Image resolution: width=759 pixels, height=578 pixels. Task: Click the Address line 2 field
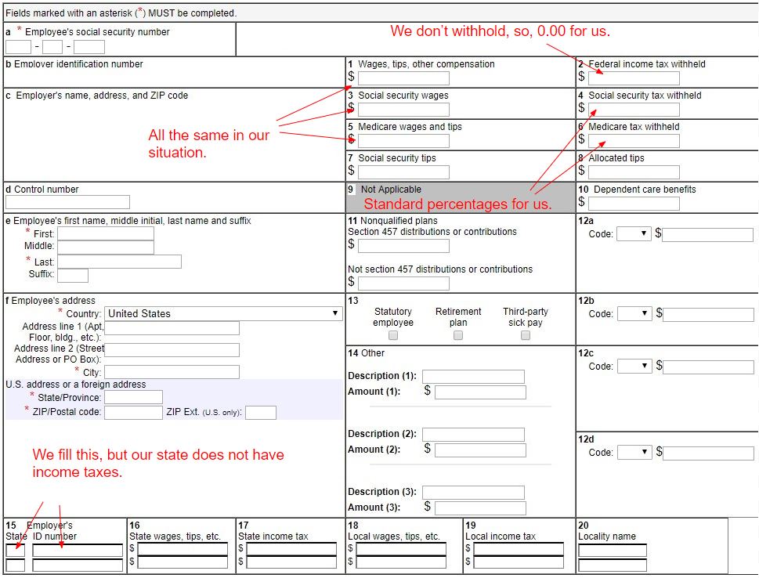(172, 350)
